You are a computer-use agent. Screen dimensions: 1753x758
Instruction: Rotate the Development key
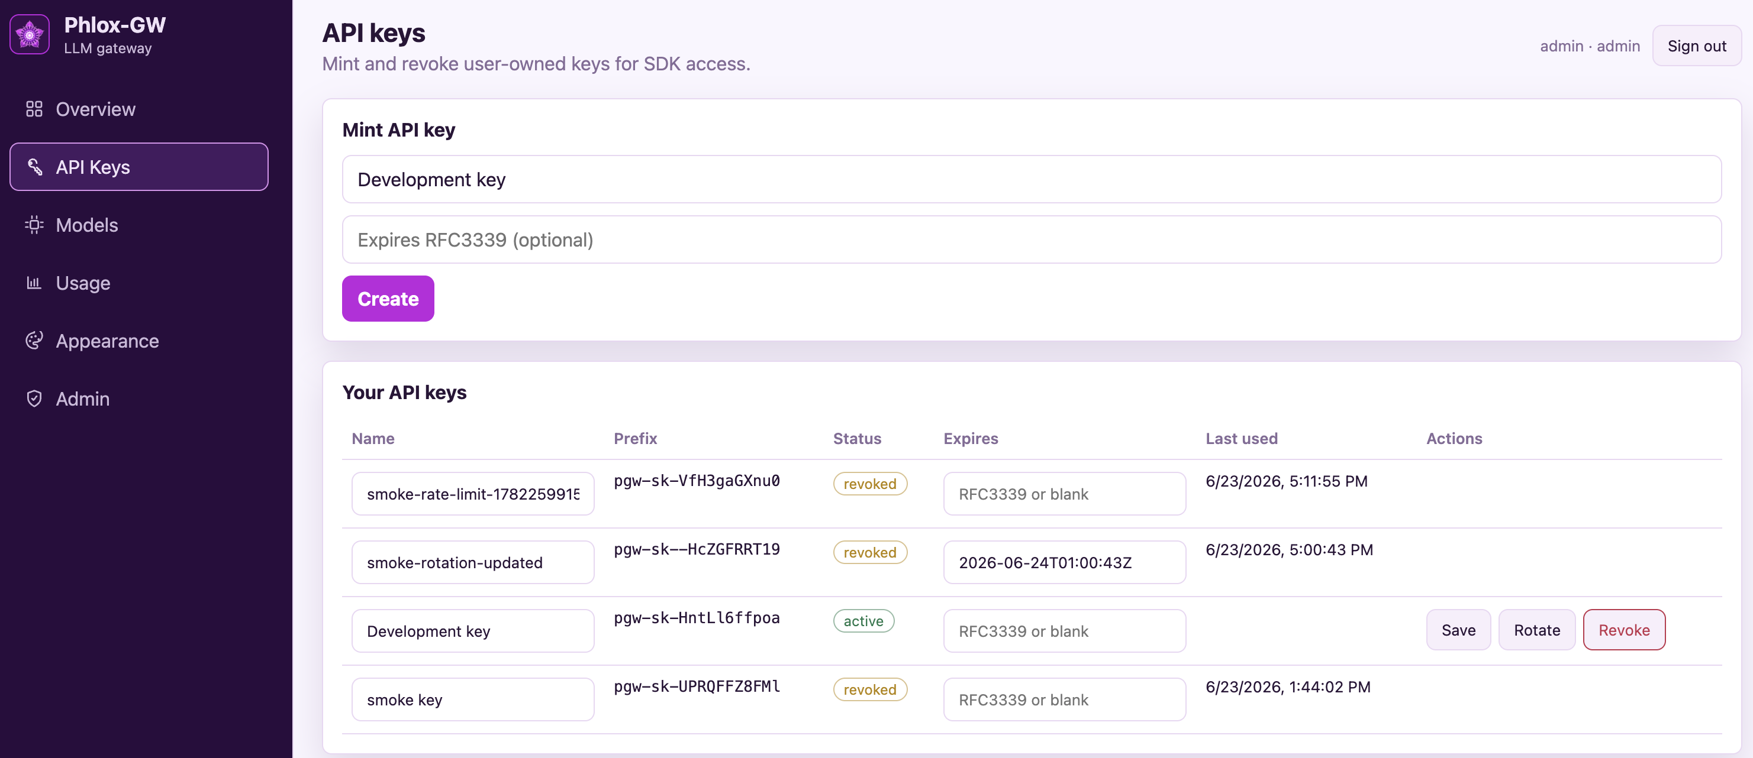pos(1536,630)
